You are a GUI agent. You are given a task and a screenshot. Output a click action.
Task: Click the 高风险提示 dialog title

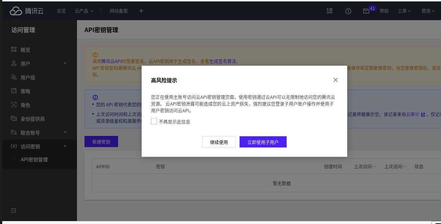[164, 80]
